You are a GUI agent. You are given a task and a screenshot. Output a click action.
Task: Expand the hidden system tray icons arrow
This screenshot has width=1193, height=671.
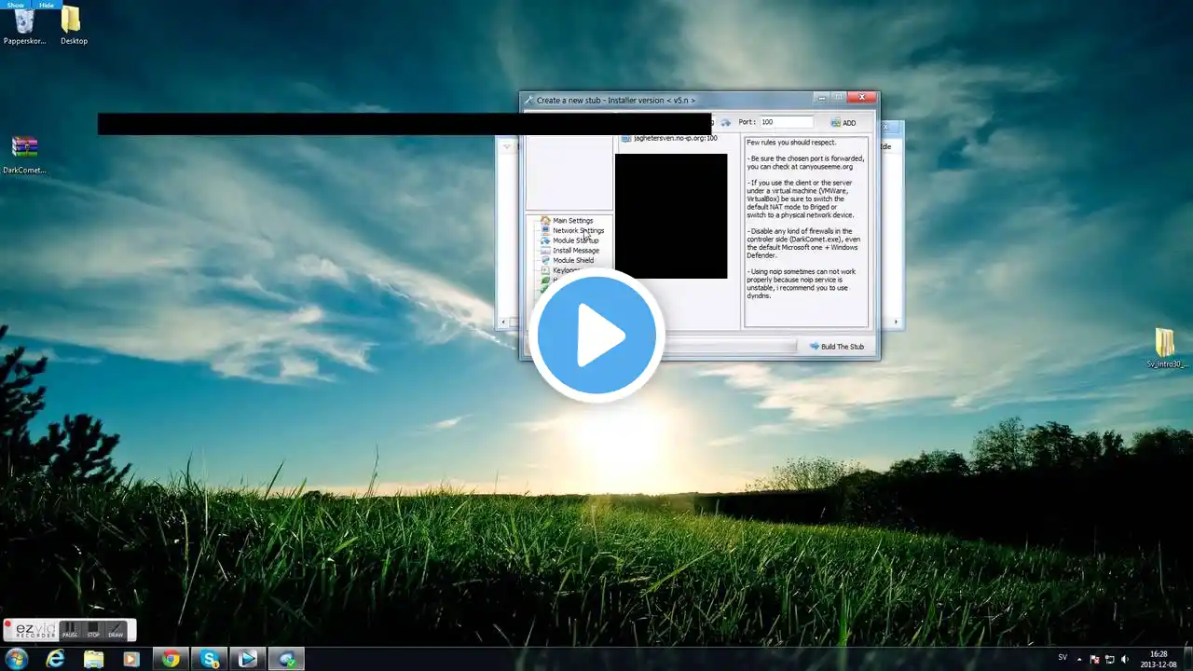coord(1080,659)
